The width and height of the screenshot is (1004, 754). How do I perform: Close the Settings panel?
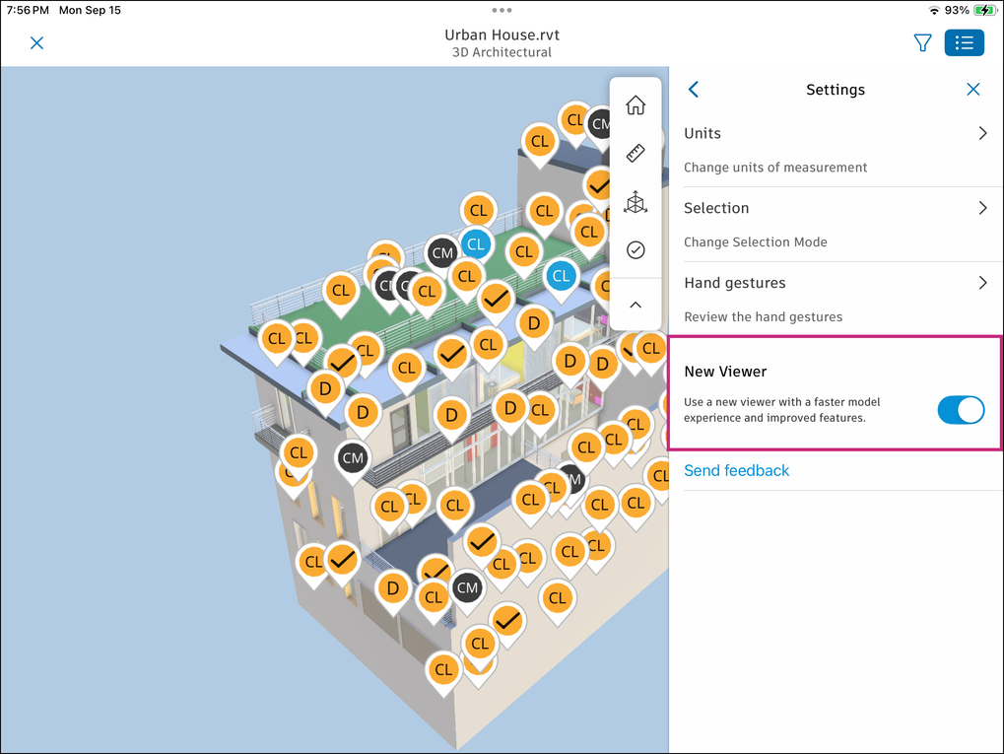[973, 90]
